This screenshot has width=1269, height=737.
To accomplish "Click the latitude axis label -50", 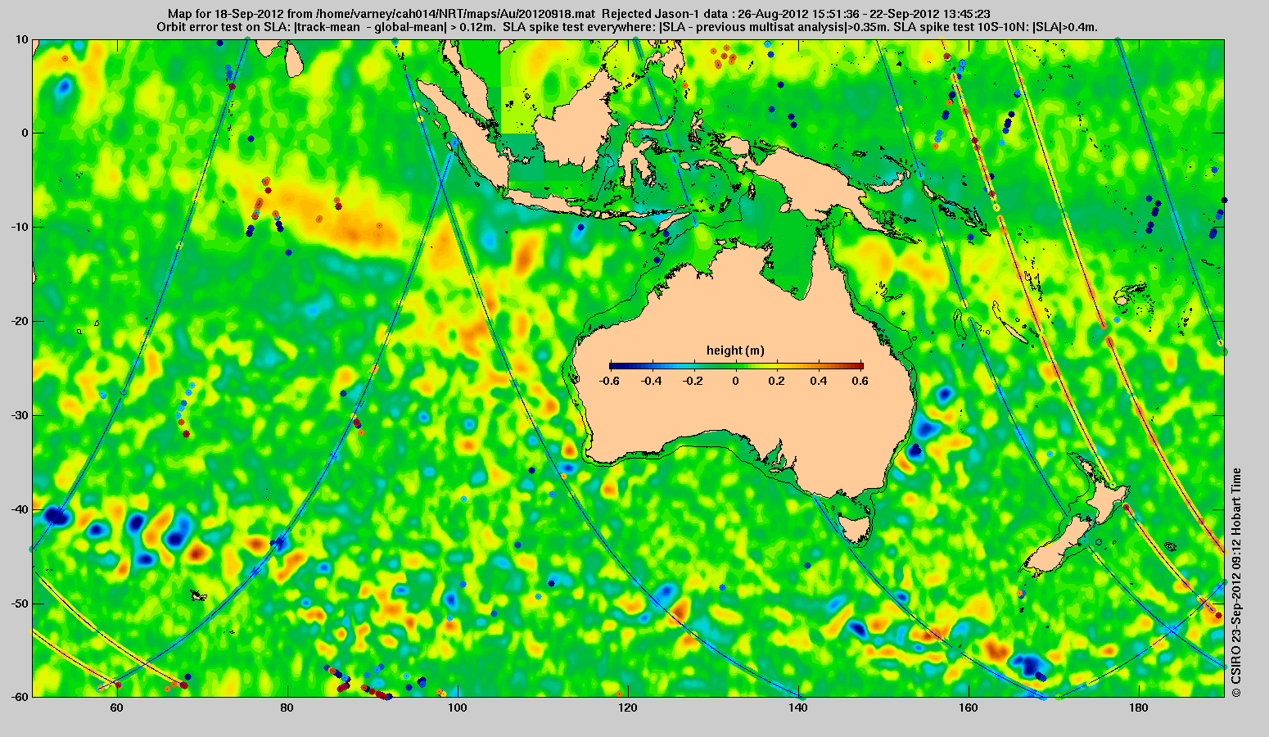I will (x=20, y=604).
